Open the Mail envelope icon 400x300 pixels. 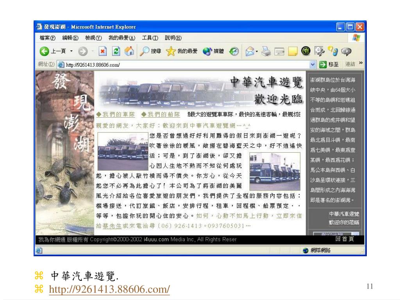pos(250,51)
